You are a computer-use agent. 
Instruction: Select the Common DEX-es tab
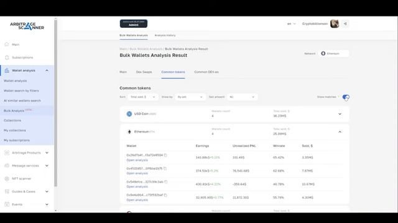coord(206,72)
